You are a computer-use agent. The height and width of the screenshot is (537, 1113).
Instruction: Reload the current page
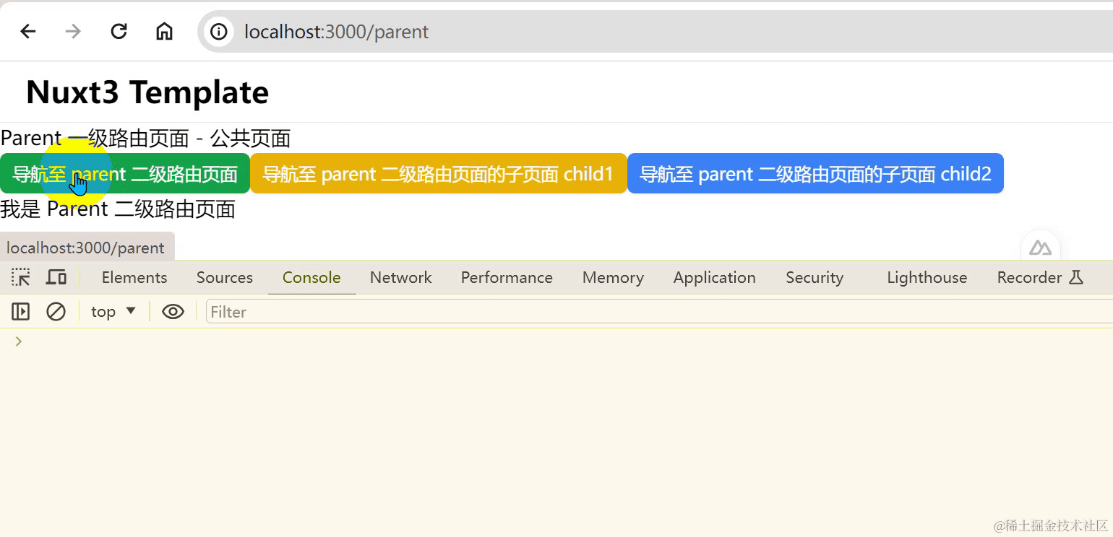(119, 32)
